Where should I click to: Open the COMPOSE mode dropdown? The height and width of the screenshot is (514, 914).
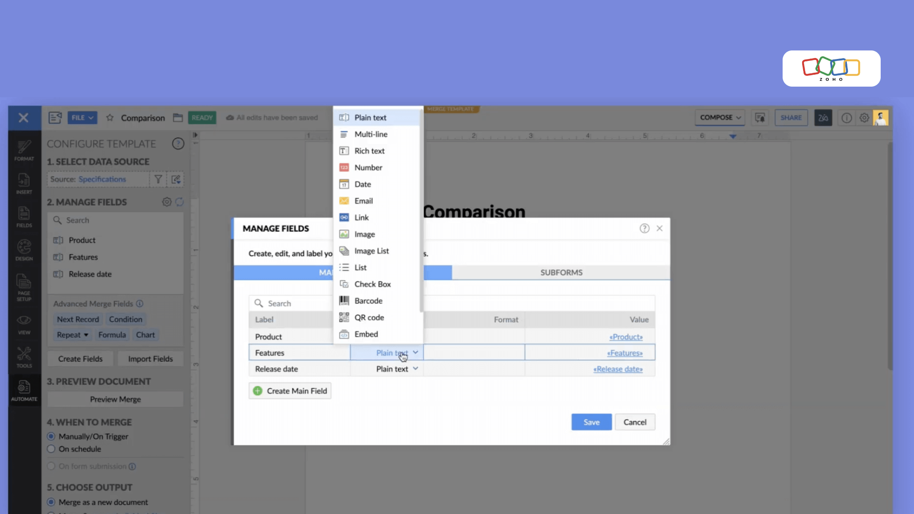click(720, 118)
